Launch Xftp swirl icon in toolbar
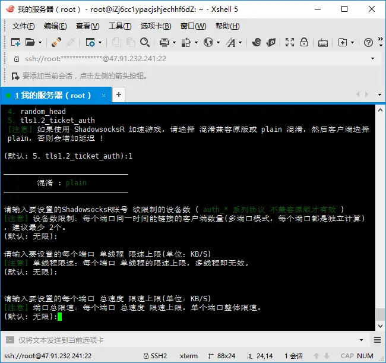 pos(257,42)
